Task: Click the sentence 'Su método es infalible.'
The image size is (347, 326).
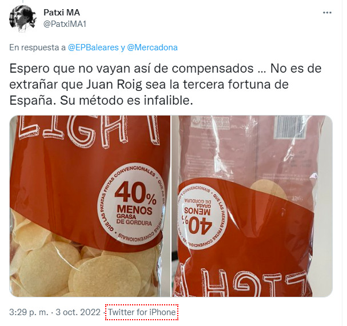Action: tap(126, 101)
